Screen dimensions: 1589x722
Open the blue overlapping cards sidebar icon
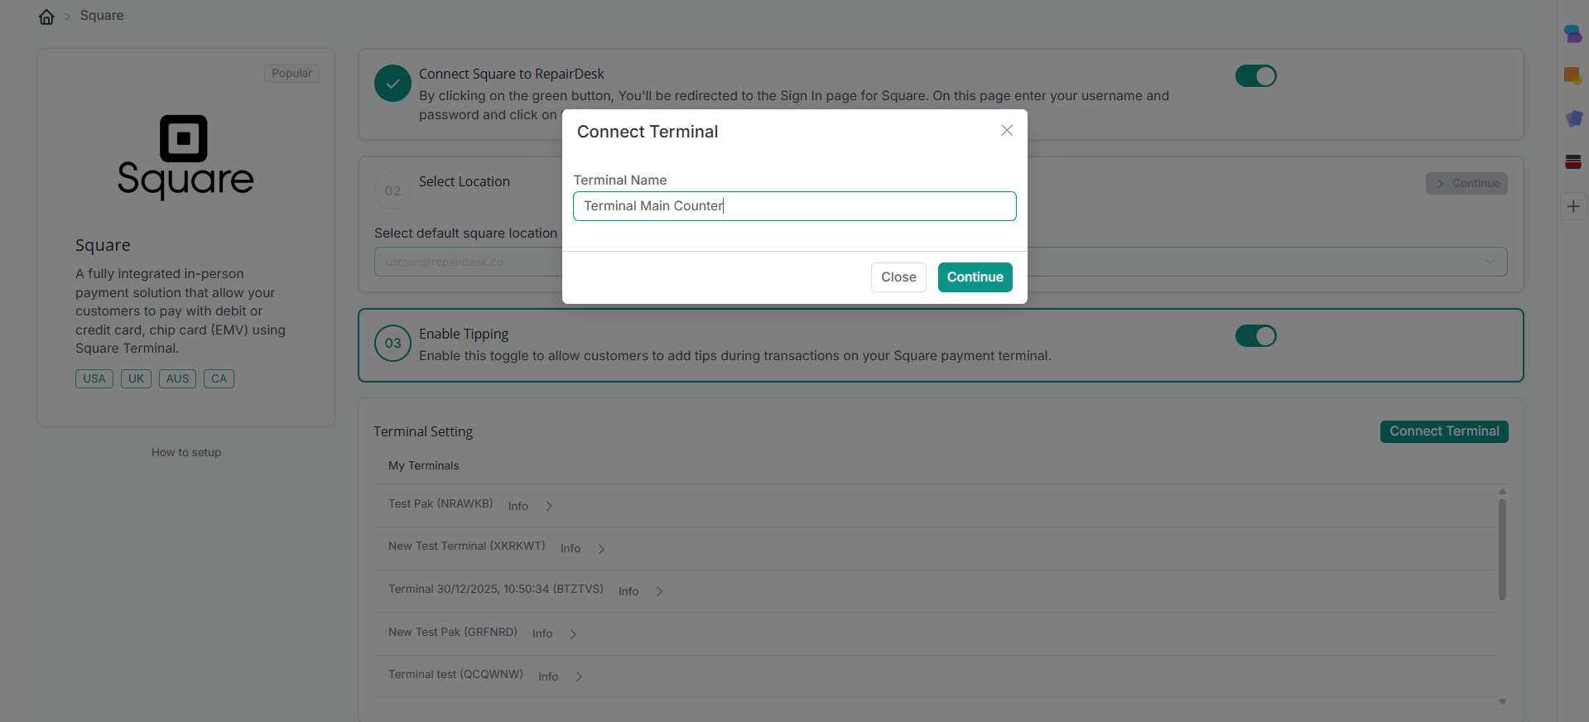(1573, 118)
